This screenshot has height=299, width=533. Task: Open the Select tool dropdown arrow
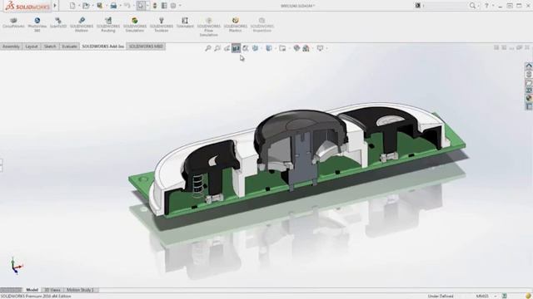(x=147, y=6)
